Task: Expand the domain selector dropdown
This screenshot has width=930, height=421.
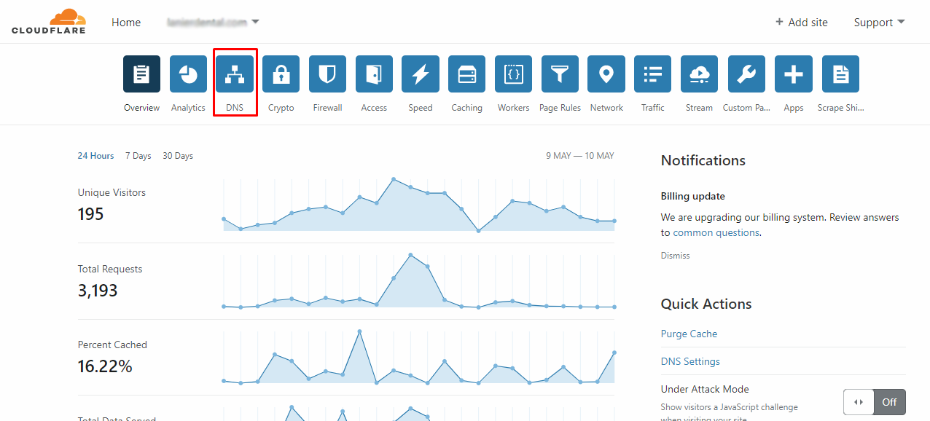Action: [x=213, y=23]
